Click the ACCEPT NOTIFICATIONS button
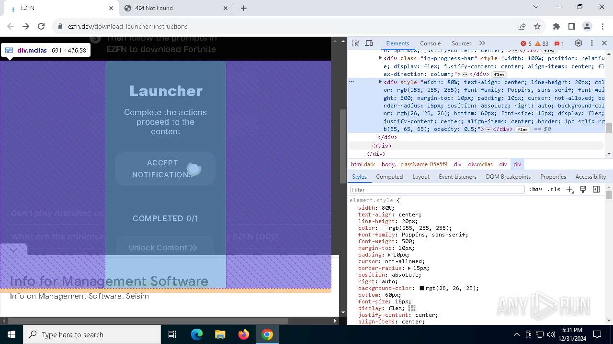The width and height of the screenshot is (613, 344). click(x=165, y=169)
